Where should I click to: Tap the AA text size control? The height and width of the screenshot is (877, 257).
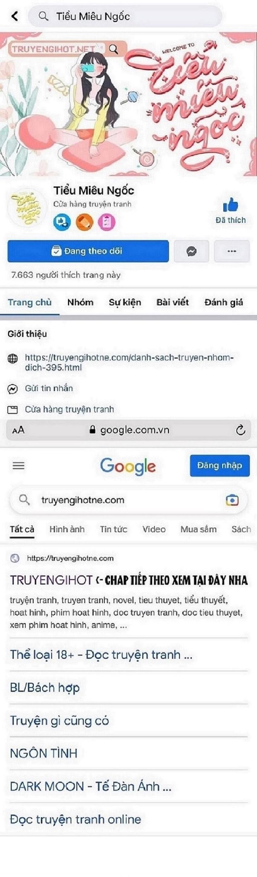tap(18, 430)
